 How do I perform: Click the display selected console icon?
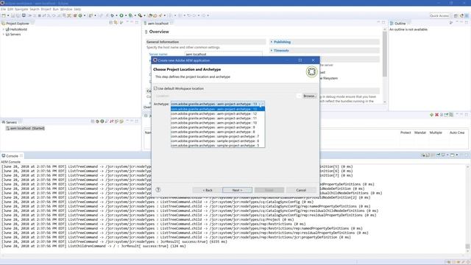[x=443, y=155]
